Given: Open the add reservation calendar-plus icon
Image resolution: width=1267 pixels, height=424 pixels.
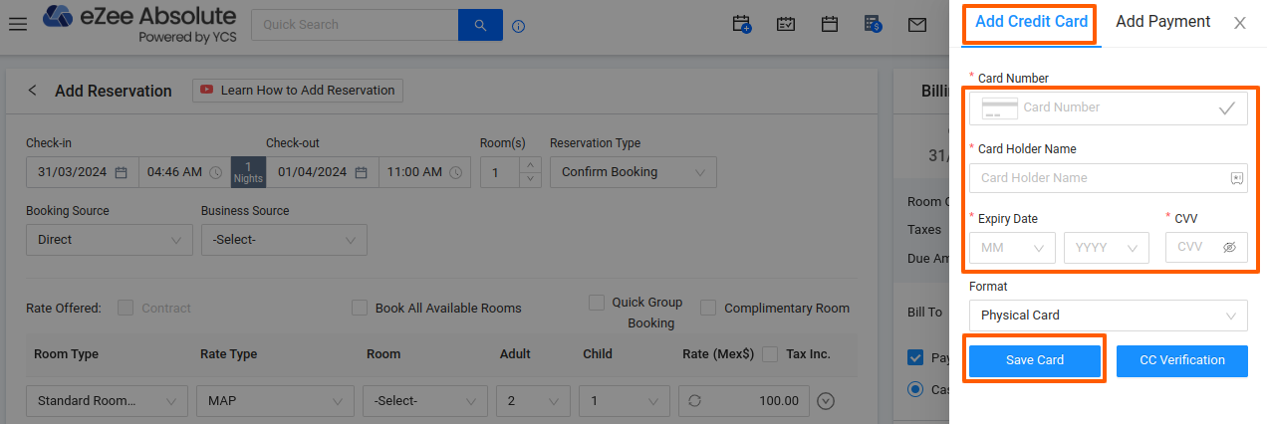Looking at the screenshot, I should click(741, 25).
